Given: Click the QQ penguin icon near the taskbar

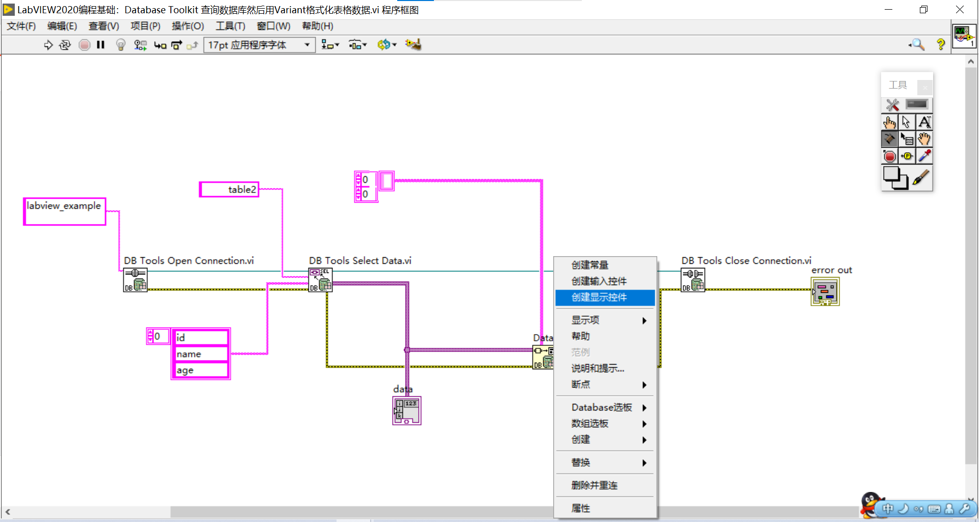Looking at the screenshot, I should (871, 506).
